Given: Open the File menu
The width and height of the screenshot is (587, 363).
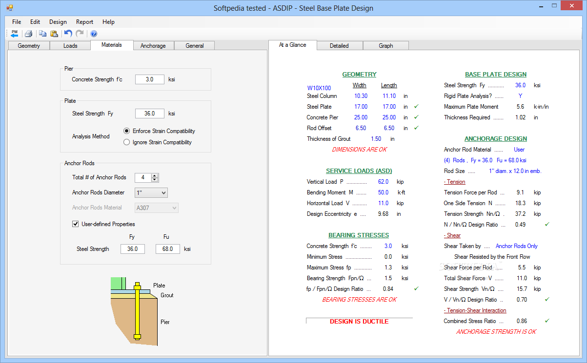Looking at the screenshot, I should [x=17, y=22].
